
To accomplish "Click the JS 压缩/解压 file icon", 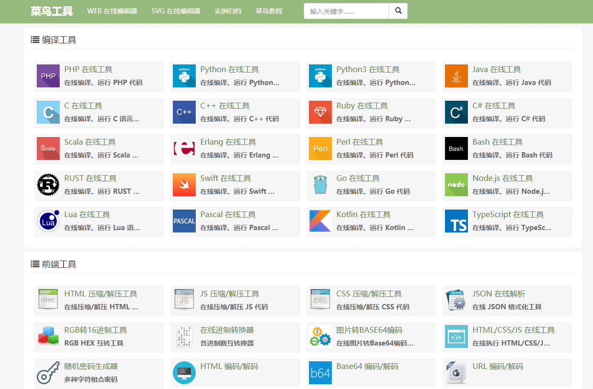I will 184,300.
